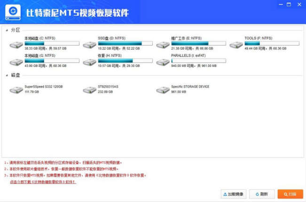
Task: Click the text 10.57 GB 可用, 共 29.30 GB
Action: coord(119,66)
